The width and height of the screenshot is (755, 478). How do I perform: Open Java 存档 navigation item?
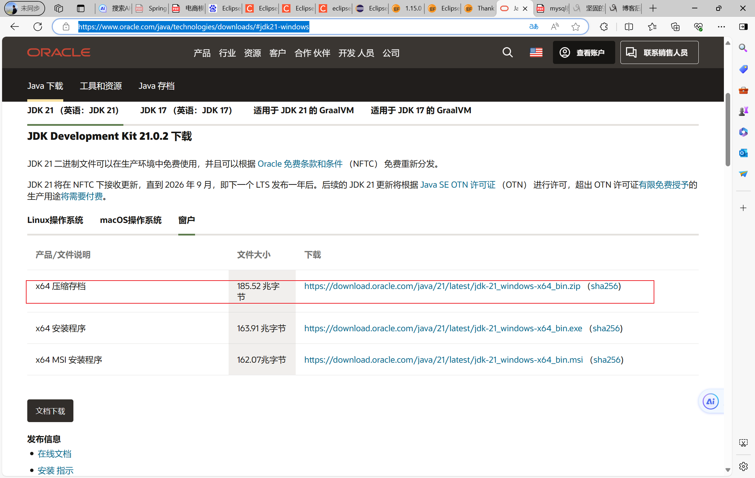(156, 86)
